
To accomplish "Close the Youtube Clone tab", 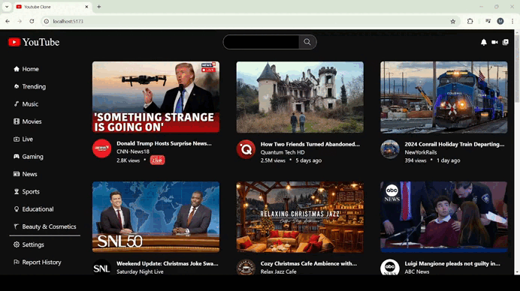I will (87, 7).
